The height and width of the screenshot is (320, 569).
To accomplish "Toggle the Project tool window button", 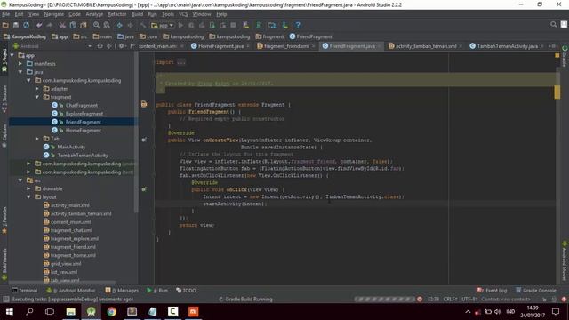I will [4, 60].
